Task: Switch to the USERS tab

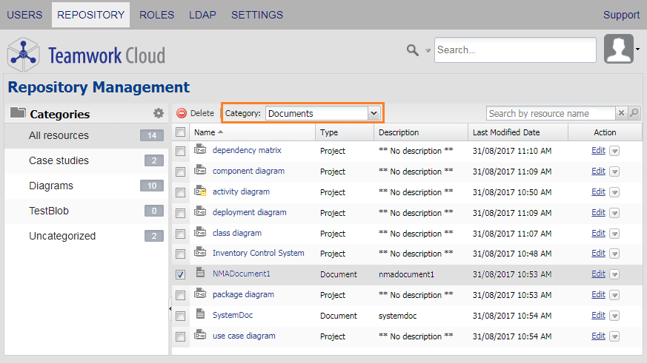Action: pyautogui.click(x=24, y=15)
